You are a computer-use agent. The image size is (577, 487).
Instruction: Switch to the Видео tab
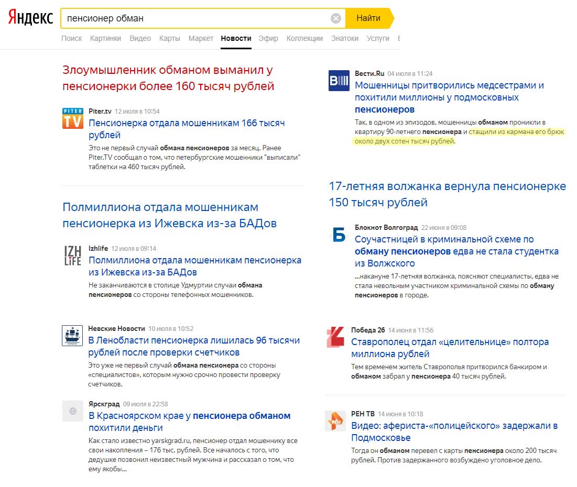coord(140,38)
